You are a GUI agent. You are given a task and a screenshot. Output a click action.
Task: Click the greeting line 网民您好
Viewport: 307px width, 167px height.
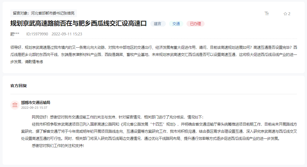click(117, 117)
